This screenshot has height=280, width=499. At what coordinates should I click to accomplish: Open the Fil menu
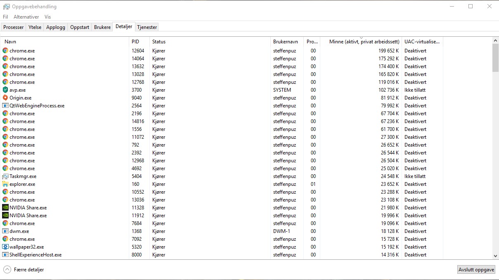(x=5, y=17)
